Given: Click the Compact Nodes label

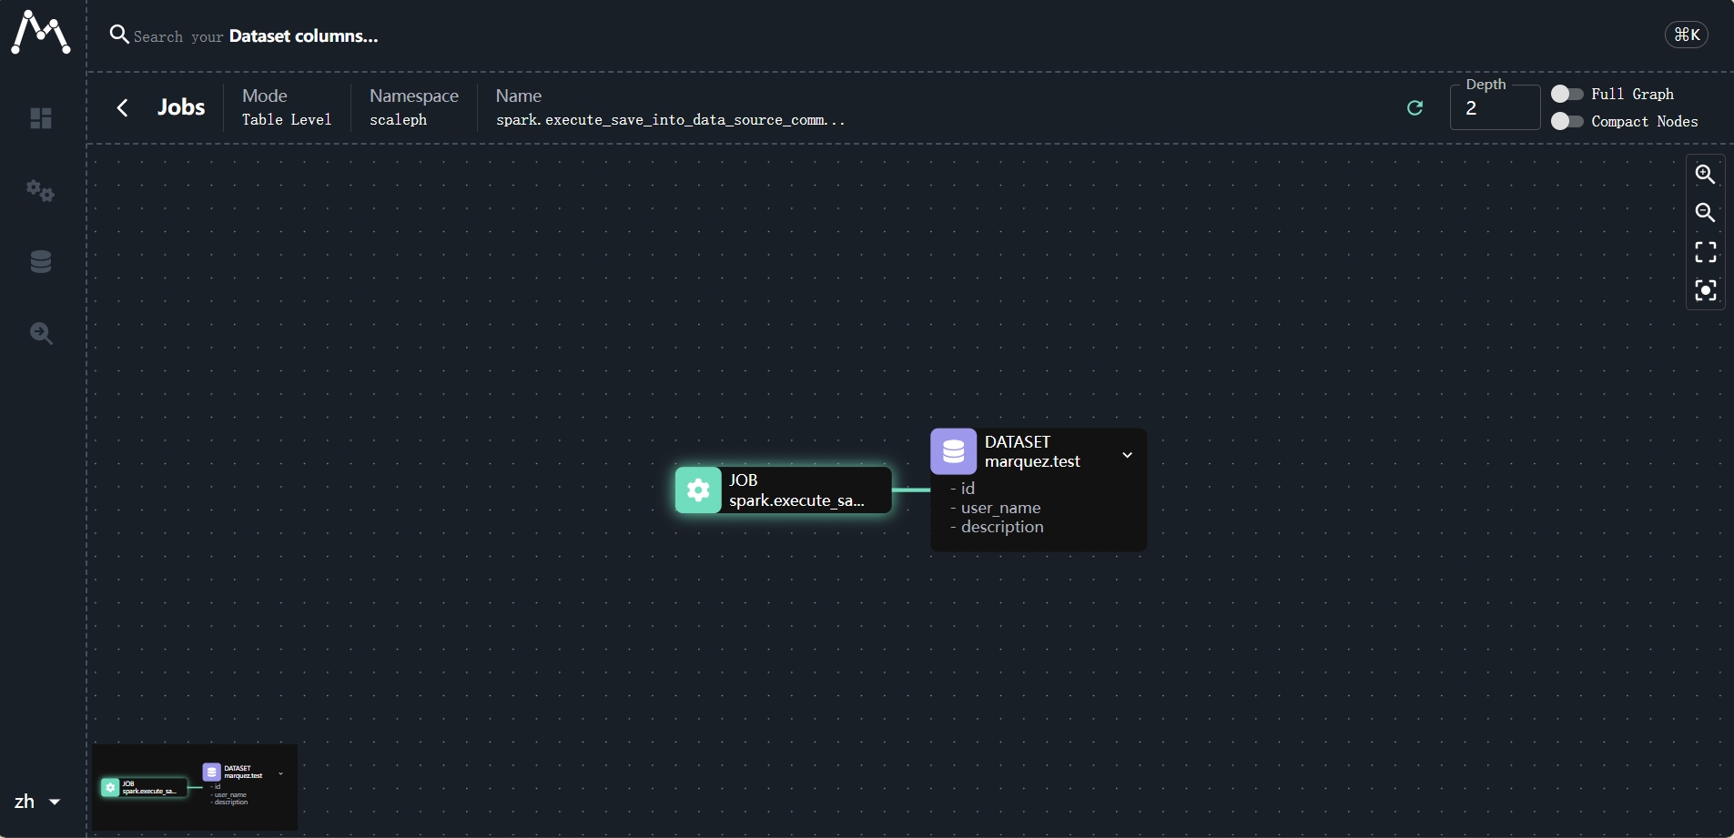Looking at the screenshot, I should coord(1645,121).
